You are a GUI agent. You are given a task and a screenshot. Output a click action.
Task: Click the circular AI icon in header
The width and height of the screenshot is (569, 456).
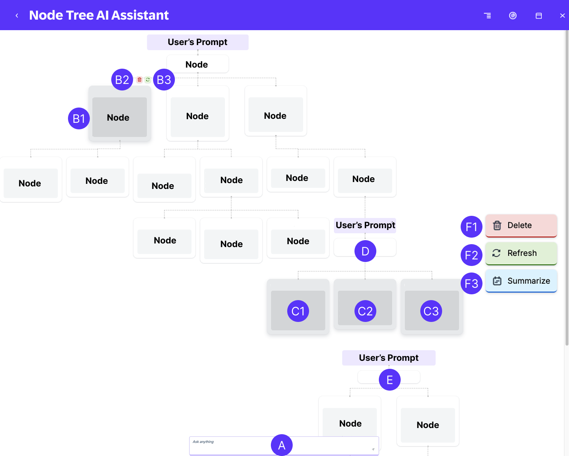[513, 16]
